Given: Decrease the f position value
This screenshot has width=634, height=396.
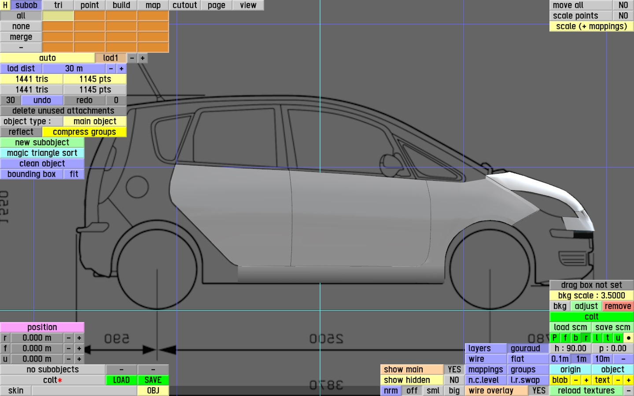Looking at the screenshot, I should pyautogui.click(x=69, y=348).
